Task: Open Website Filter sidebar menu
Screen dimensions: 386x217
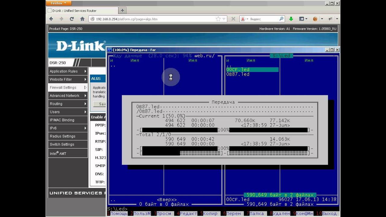Action: pos(68,80)
